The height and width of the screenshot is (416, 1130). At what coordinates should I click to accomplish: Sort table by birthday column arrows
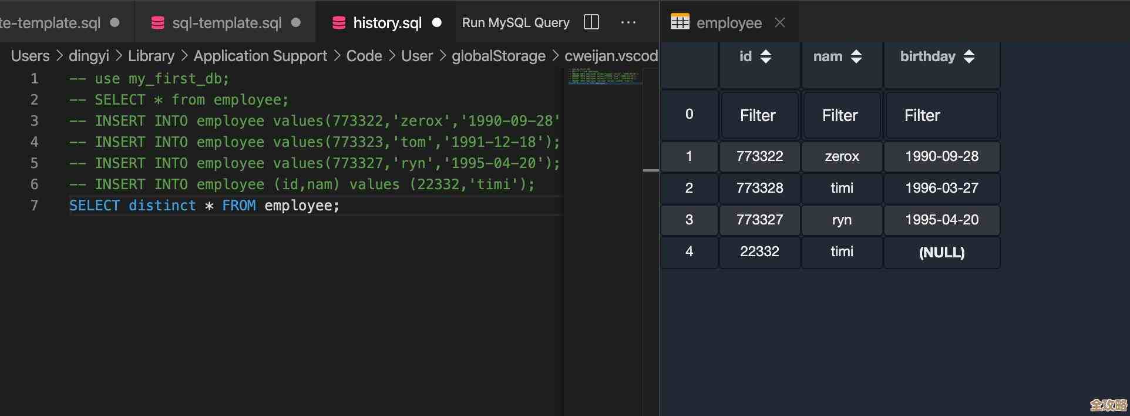[x=969, y=56]
